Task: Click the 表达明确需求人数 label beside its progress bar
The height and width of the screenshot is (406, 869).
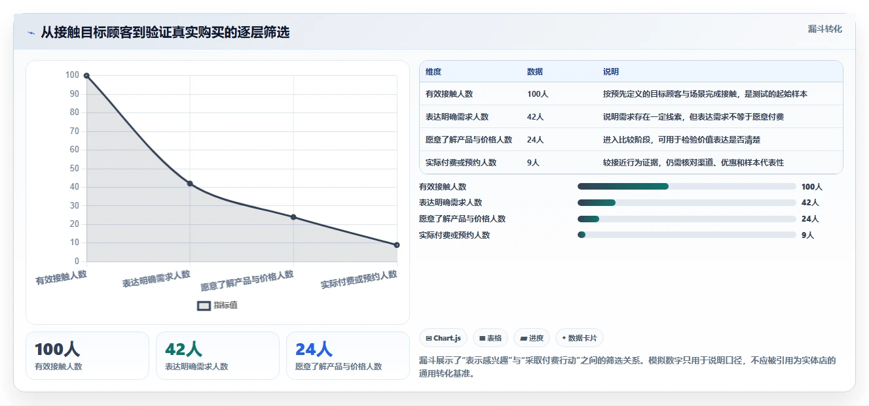Action: pyautogui.click(x=451, y=203)
